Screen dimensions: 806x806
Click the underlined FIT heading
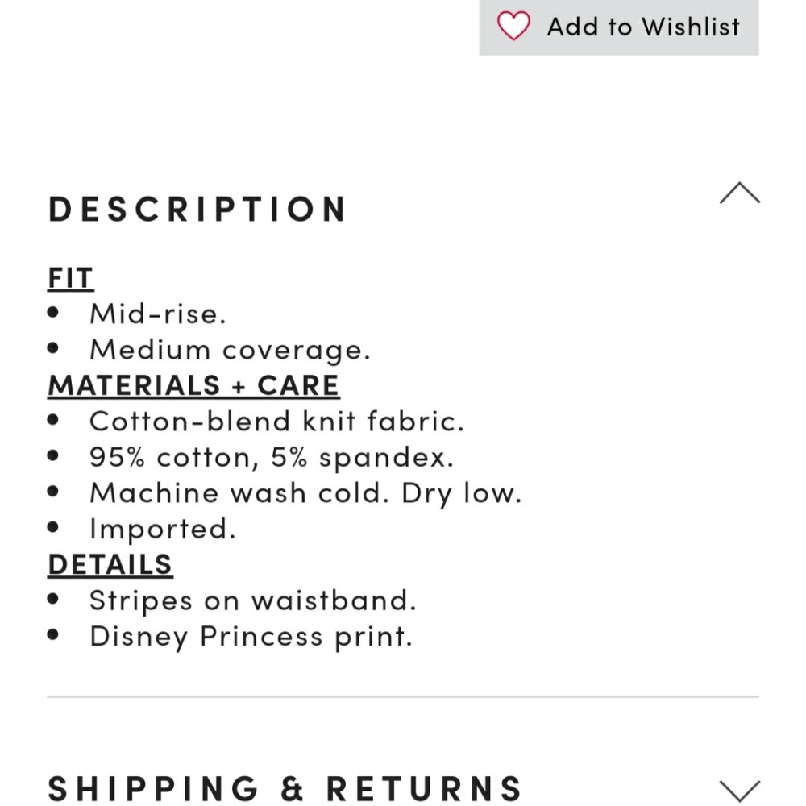pyautogui.click(x=71, y=277)
